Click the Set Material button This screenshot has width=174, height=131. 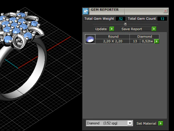pyautogui.click(x=146, y=123)
